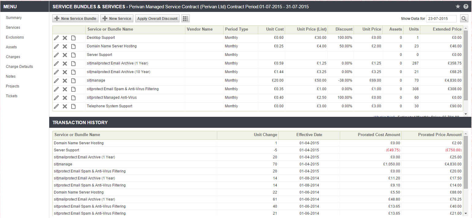472x218 pixels.
Task: Delete sit|protect Managed Anti-Virus service
Action: tap(65, 98)
